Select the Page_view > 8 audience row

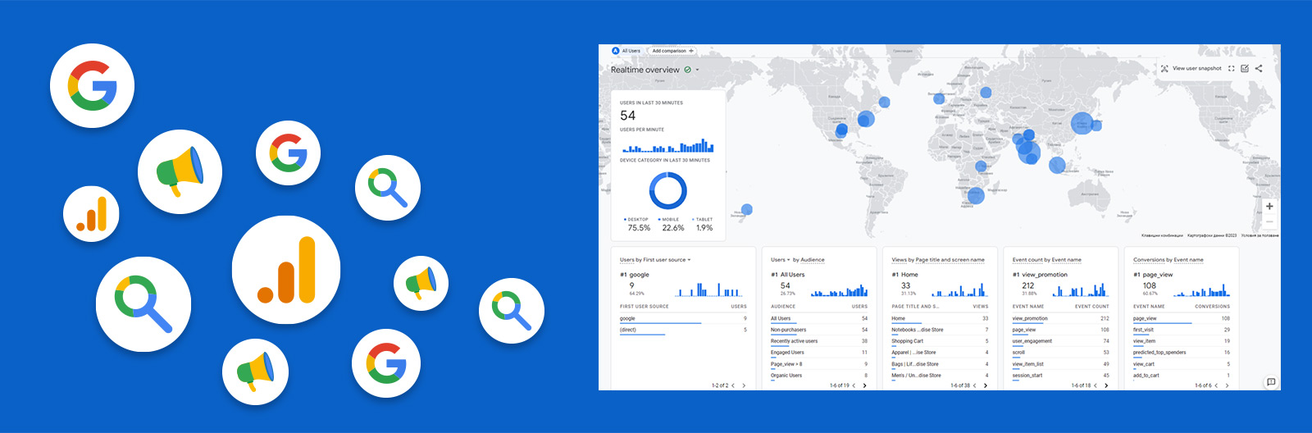(819, 365)
